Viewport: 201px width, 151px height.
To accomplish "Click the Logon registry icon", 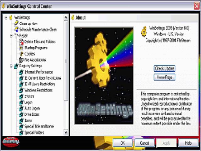I will click(x=21, y=102).
